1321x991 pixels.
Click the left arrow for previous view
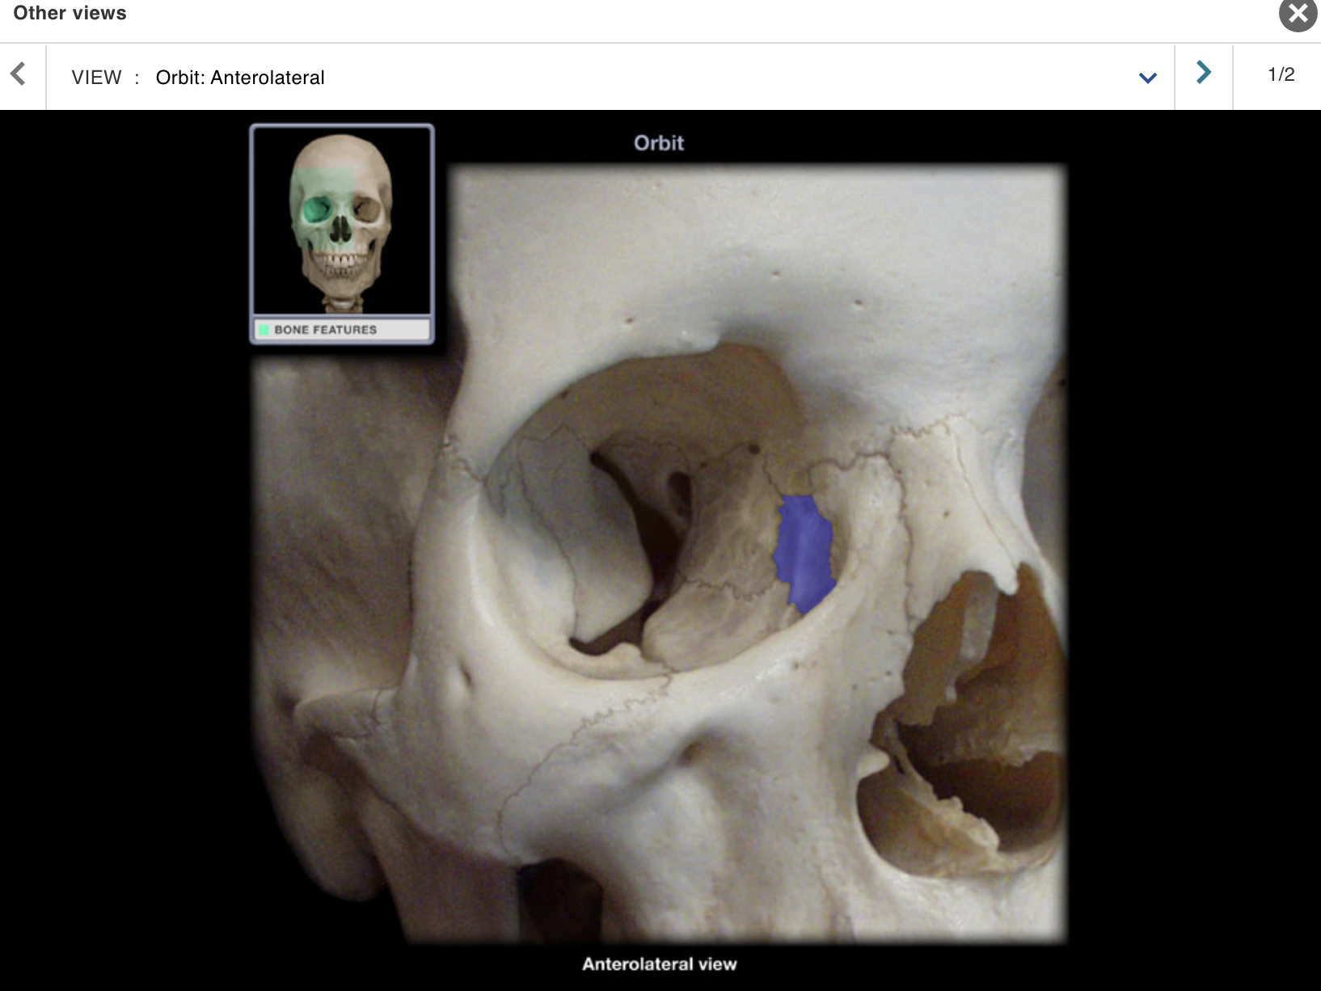19,74
